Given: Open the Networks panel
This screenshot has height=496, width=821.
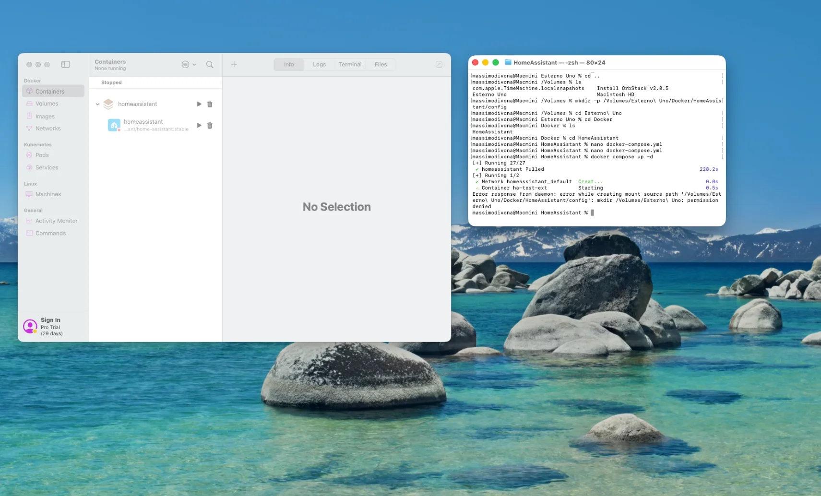Looking at the screenshot, I should 48,128.
